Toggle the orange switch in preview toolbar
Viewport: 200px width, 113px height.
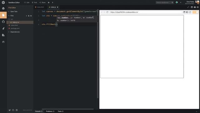tap(195, 12)
